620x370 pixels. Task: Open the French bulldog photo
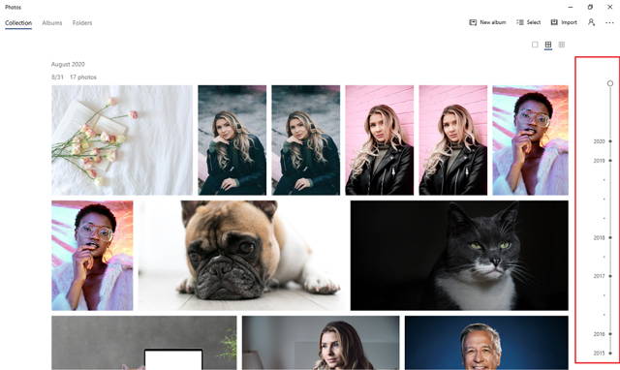point(241,256)
